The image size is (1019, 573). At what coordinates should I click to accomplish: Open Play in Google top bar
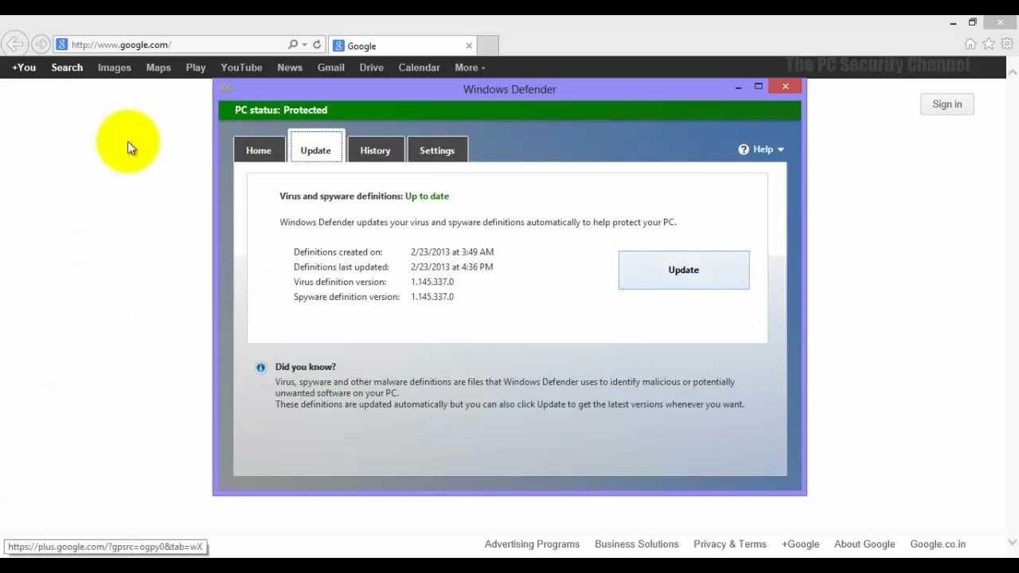196,68
